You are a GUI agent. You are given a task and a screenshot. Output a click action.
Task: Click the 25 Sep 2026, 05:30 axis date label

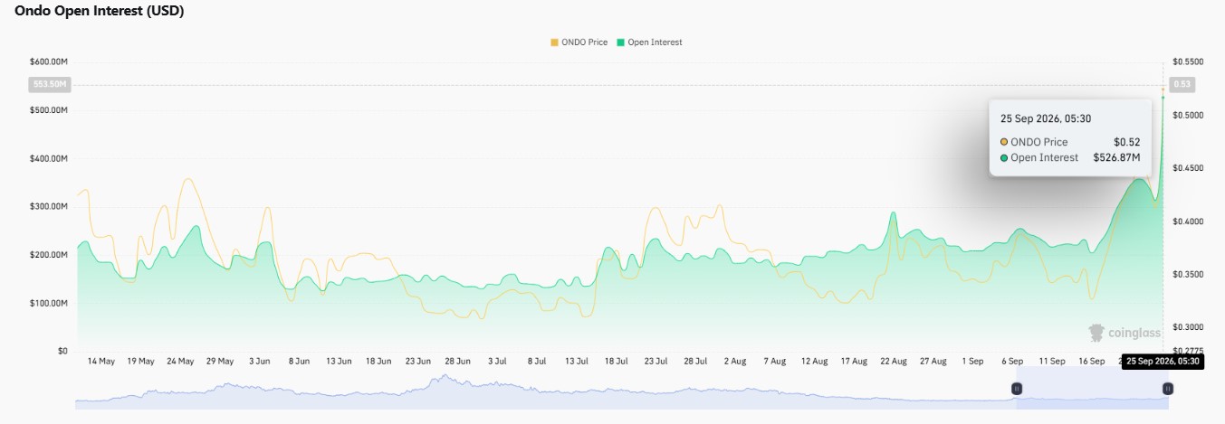1163,361
